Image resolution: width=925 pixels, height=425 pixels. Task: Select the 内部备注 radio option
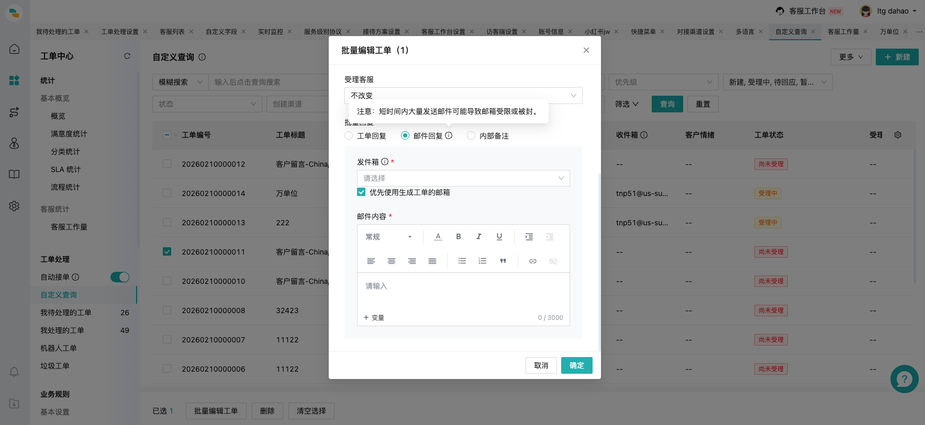471,135
